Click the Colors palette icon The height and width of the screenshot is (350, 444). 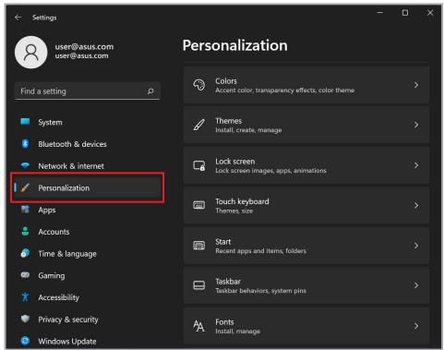pos(199,85)
